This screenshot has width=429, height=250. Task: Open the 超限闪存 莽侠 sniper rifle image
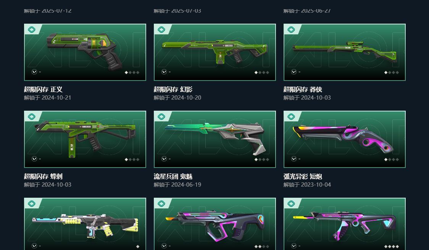pos(344,52)
